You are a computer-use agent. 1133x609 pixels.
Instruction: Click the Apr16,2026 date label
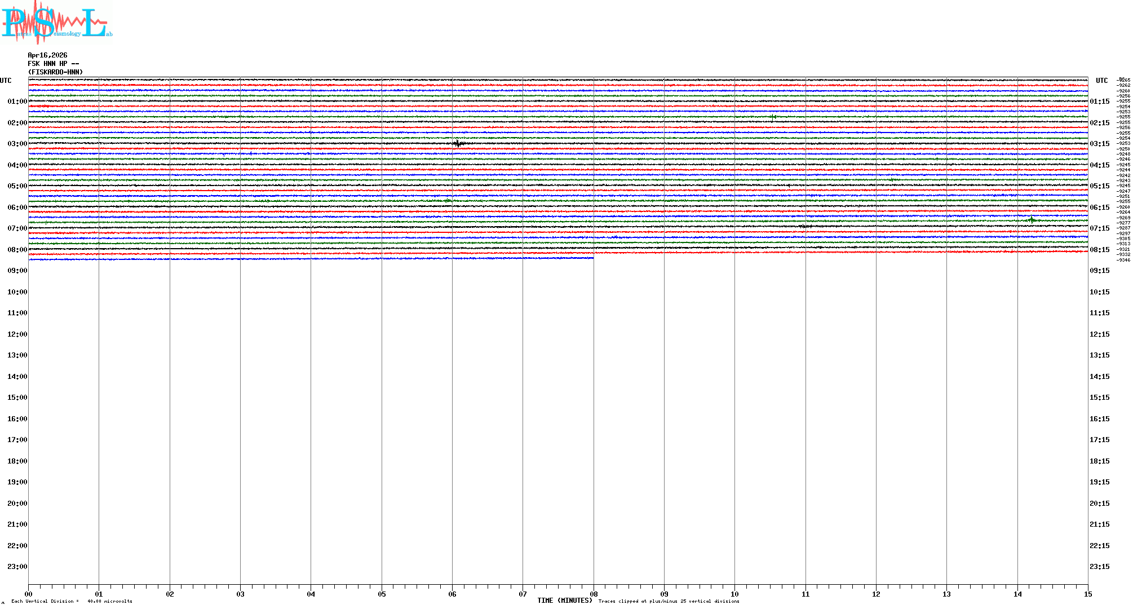[x=47, y=55]
